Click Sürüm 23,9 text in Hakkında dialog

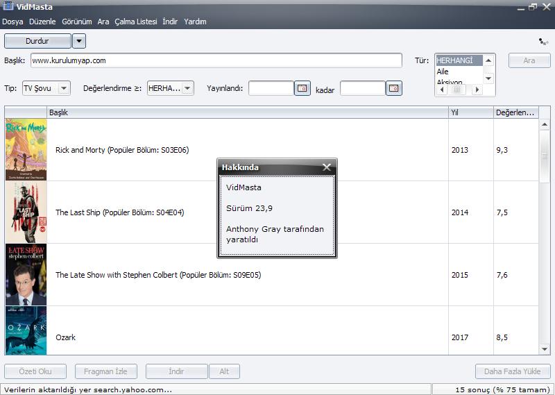click(x=249, y=208)
